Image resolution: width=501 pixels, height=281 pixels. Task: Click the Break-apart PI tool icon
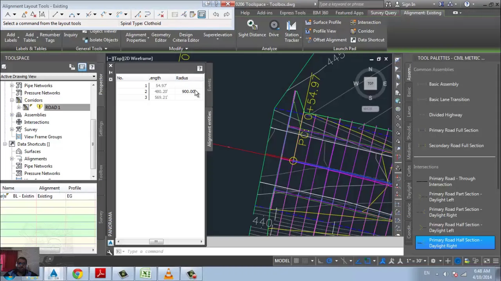point(42,14)
